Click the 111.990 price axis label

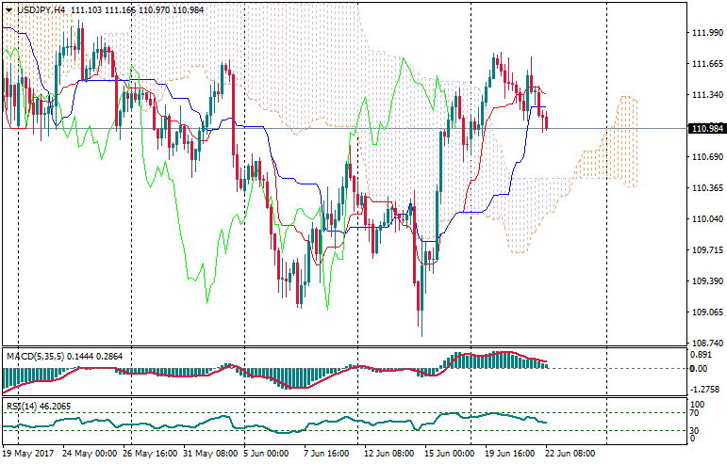tap(705, 33)
